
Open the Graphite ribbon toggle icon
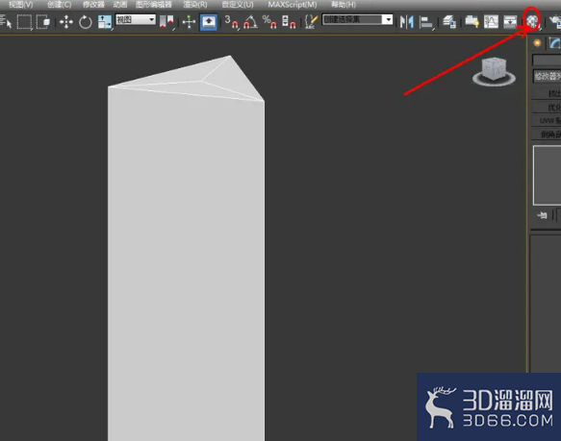click(x=472, y=22)
